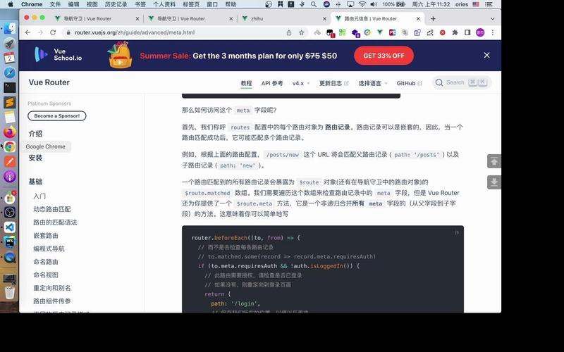Screen dimensions: 564x352
Task: Open the 历史记录 menu
Action: coord(116,4)
